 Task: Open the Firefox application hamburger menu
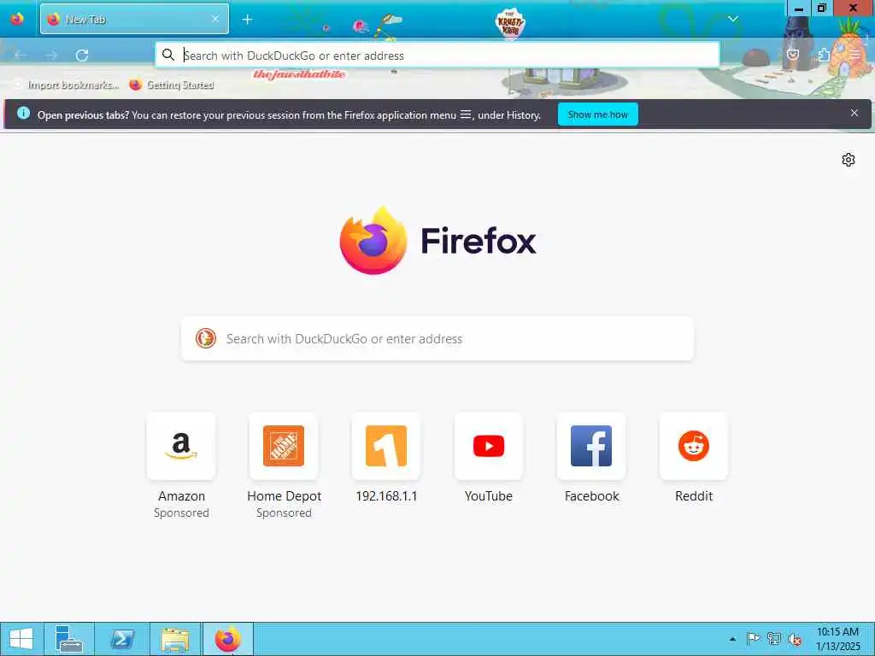(x=854, y=55)
